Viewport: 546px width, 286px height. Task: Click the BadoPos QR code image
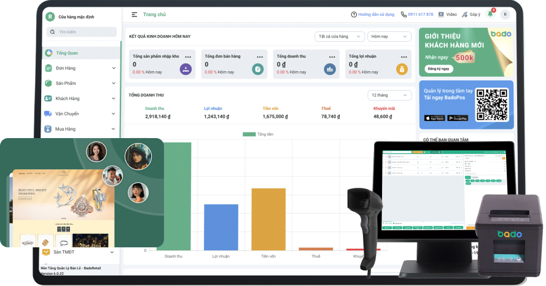click(492, 104)
